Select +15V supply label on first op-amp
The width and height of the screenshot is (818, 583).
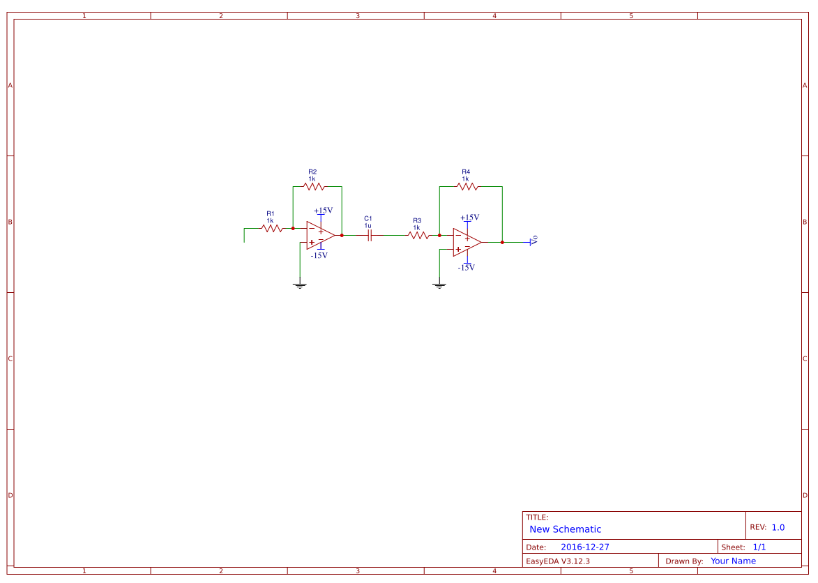[323, 211]
